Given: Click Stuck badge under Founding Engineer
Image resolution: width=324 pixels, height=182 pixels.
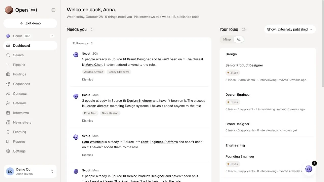Looking at the screenshot, I should [233, 164].
